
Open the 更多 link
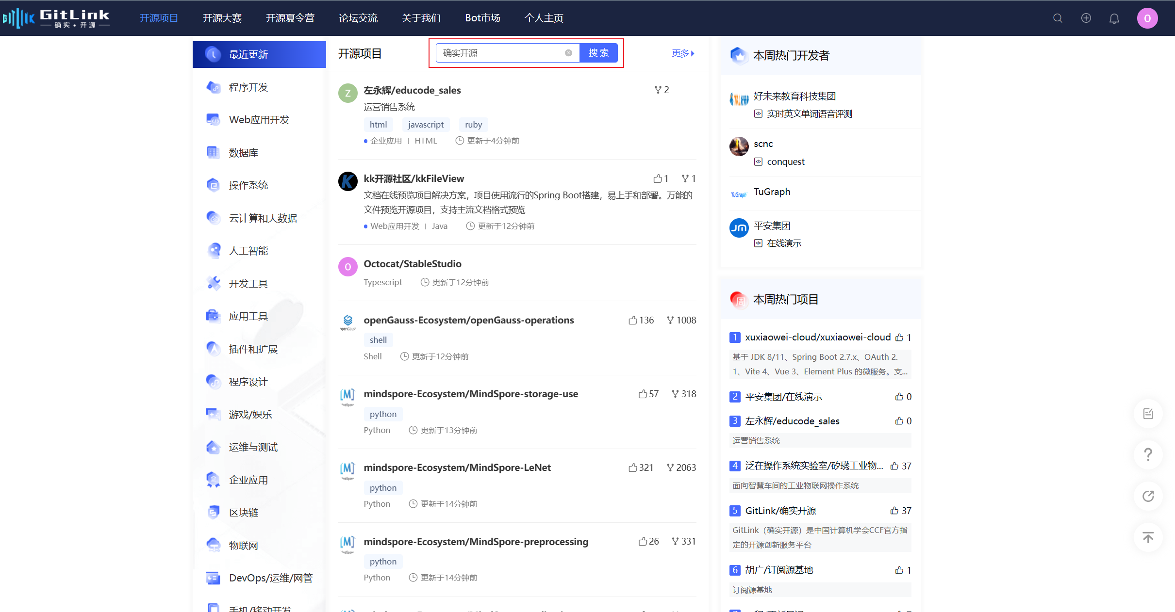[683, 53]
